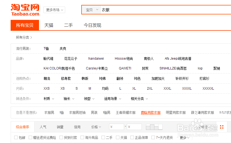Open 更多市场 dropdown

(x=54, y=10)
